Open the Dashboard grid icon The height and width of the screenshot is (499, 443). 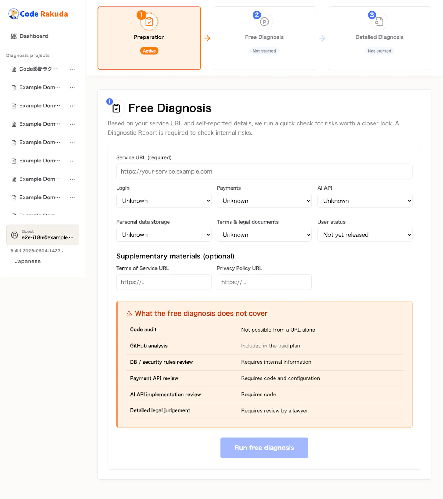(x=14, y=36)
